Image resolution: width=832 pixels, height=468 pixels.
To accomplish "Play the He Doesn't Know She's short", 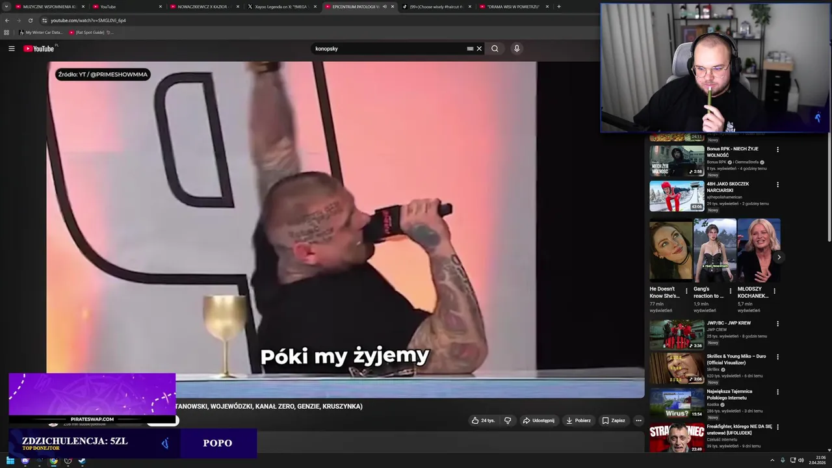I will [671, 250].
